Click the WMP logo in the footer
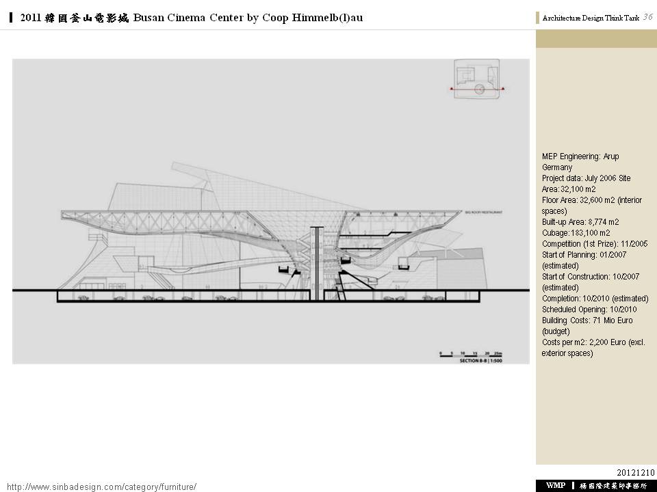657x492 pixels. click(556, 485)
